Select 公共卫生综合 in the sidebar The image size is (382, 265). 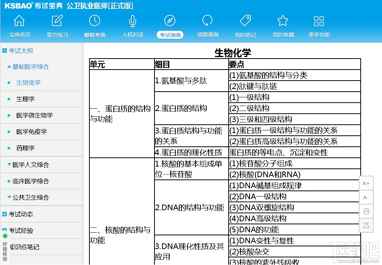pyautogui.click(x=31, y=197)
